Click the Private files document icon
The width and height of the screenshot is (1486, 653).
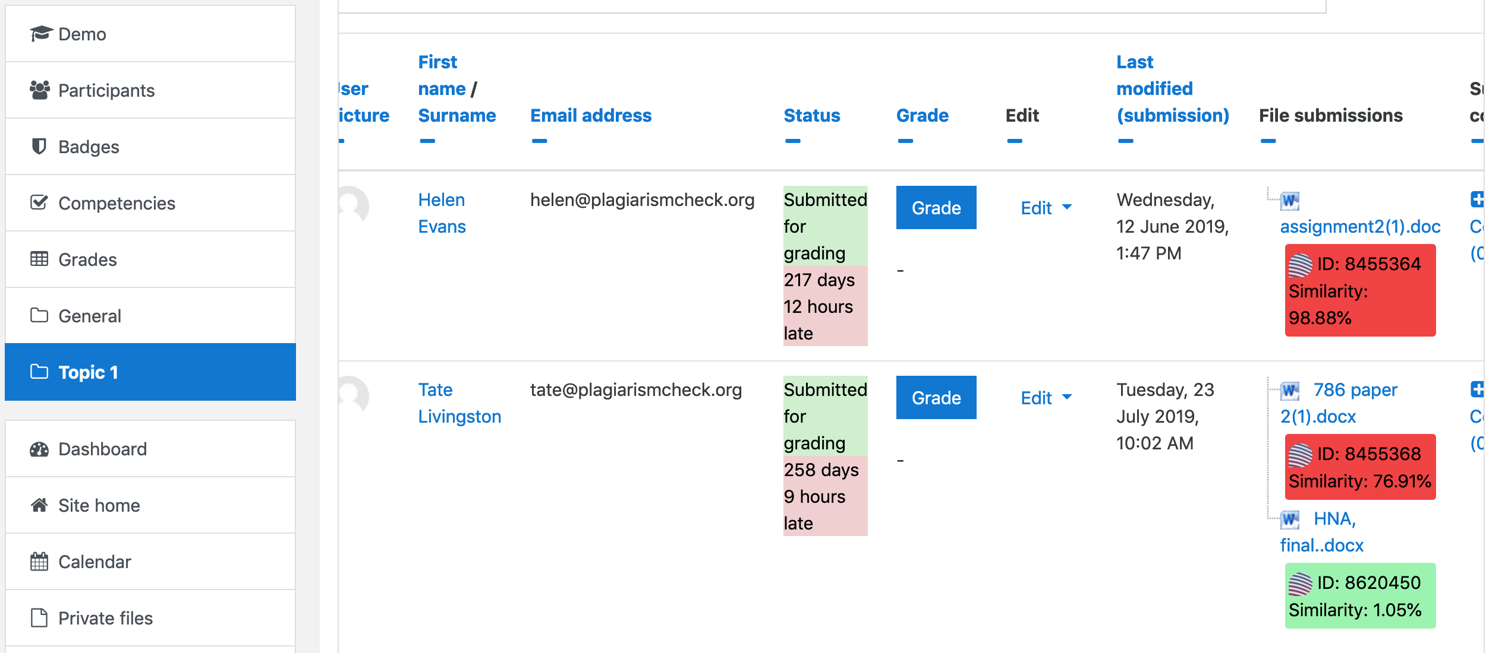[39, 618]
